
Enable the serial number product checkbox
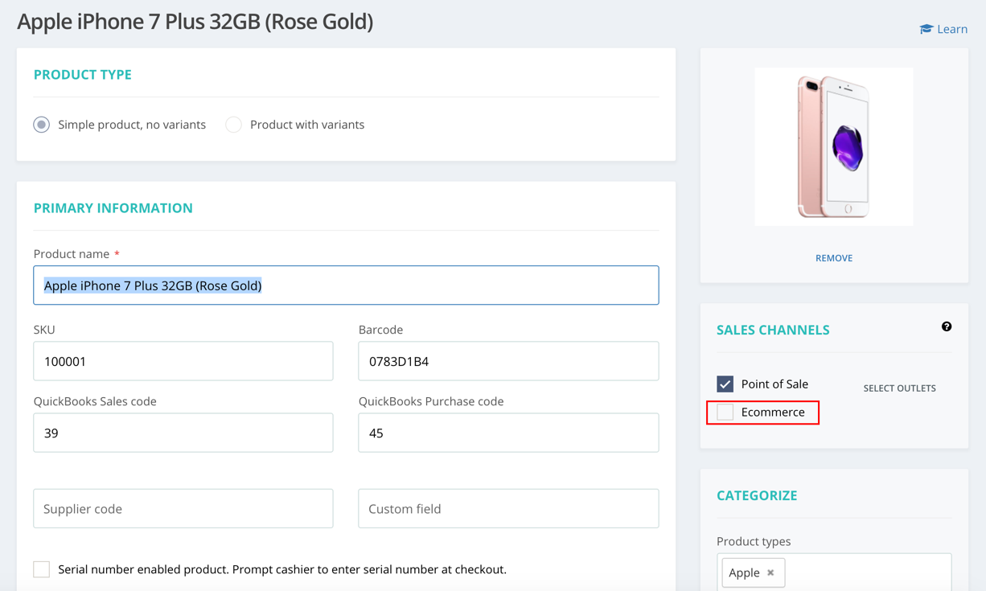pos(42,569)
